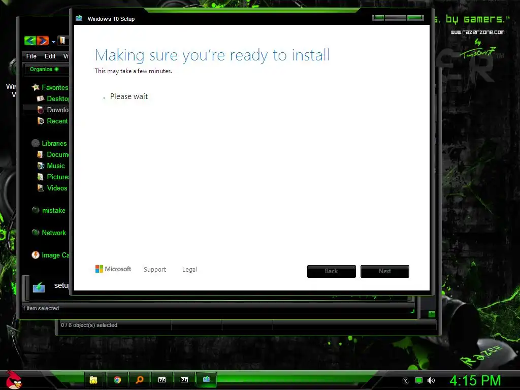
Task: Click the Microsoft logo in setup footer
Action: pos(113,269)
